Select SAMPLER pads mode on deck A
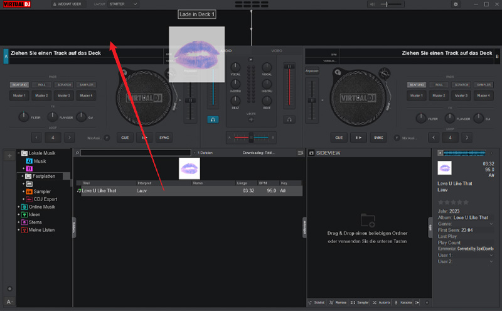Viewport: 502px width, 311px height. [x=86, y=85]
